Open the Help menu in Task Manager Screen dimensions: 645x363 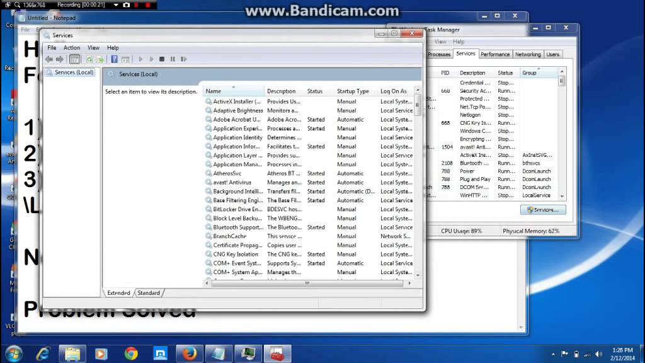459,42
